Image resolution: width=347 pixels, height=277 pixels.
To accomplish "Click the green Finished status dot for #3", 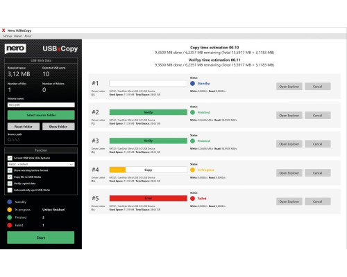I will (x=192, y=141).
